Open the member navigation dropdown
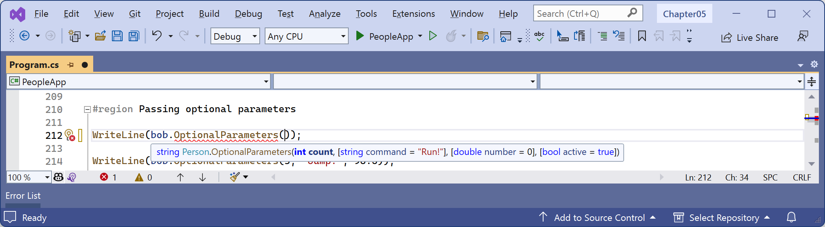Screen dimensions: 825x227 point(671,82)
